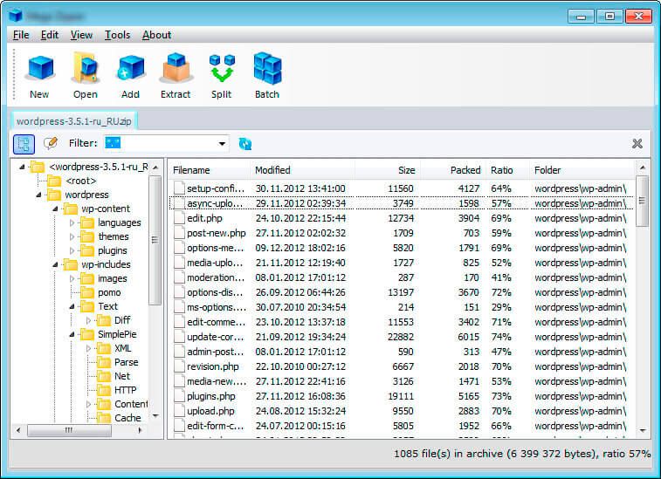Click the Add files toolbar icon
This screenshot has height=479, width=661.
tap(130, 75)
